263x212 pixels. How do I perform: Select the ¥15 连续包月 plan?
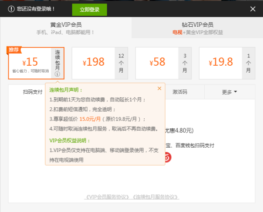pos(30,63)
